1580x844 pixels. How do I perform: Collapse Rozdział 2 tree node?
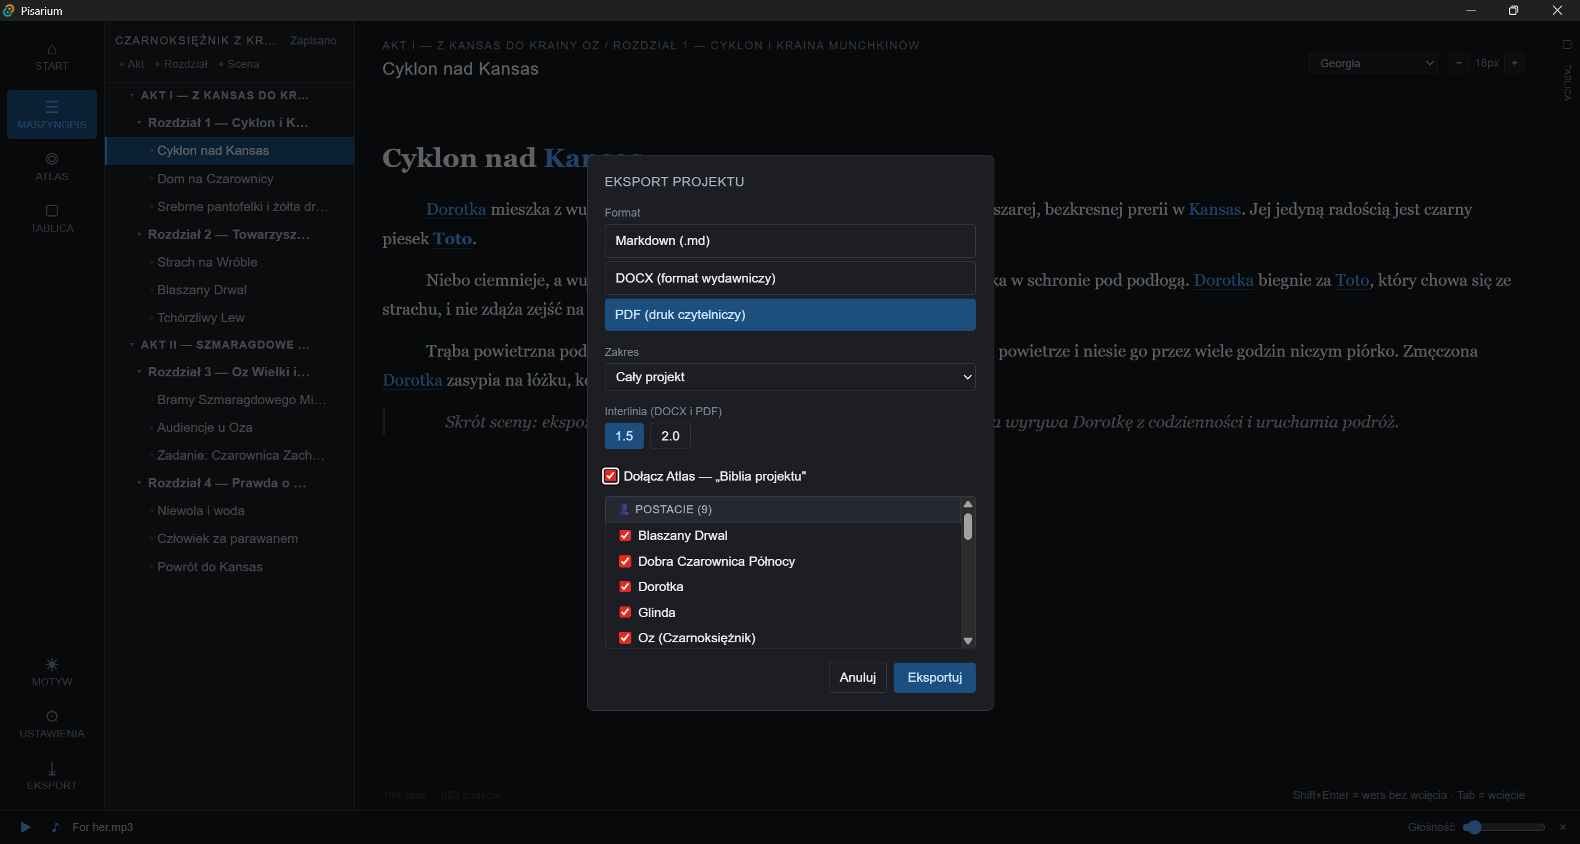pos(139,234)
